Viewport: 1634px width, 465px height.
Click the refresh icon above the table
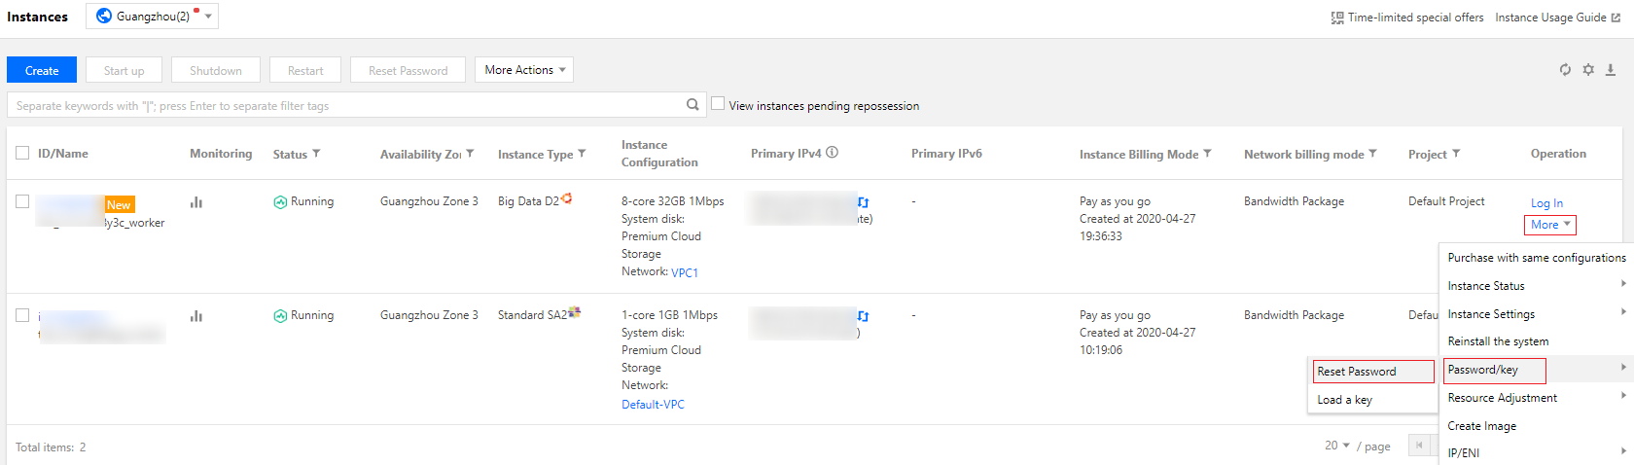point(1565,70)
